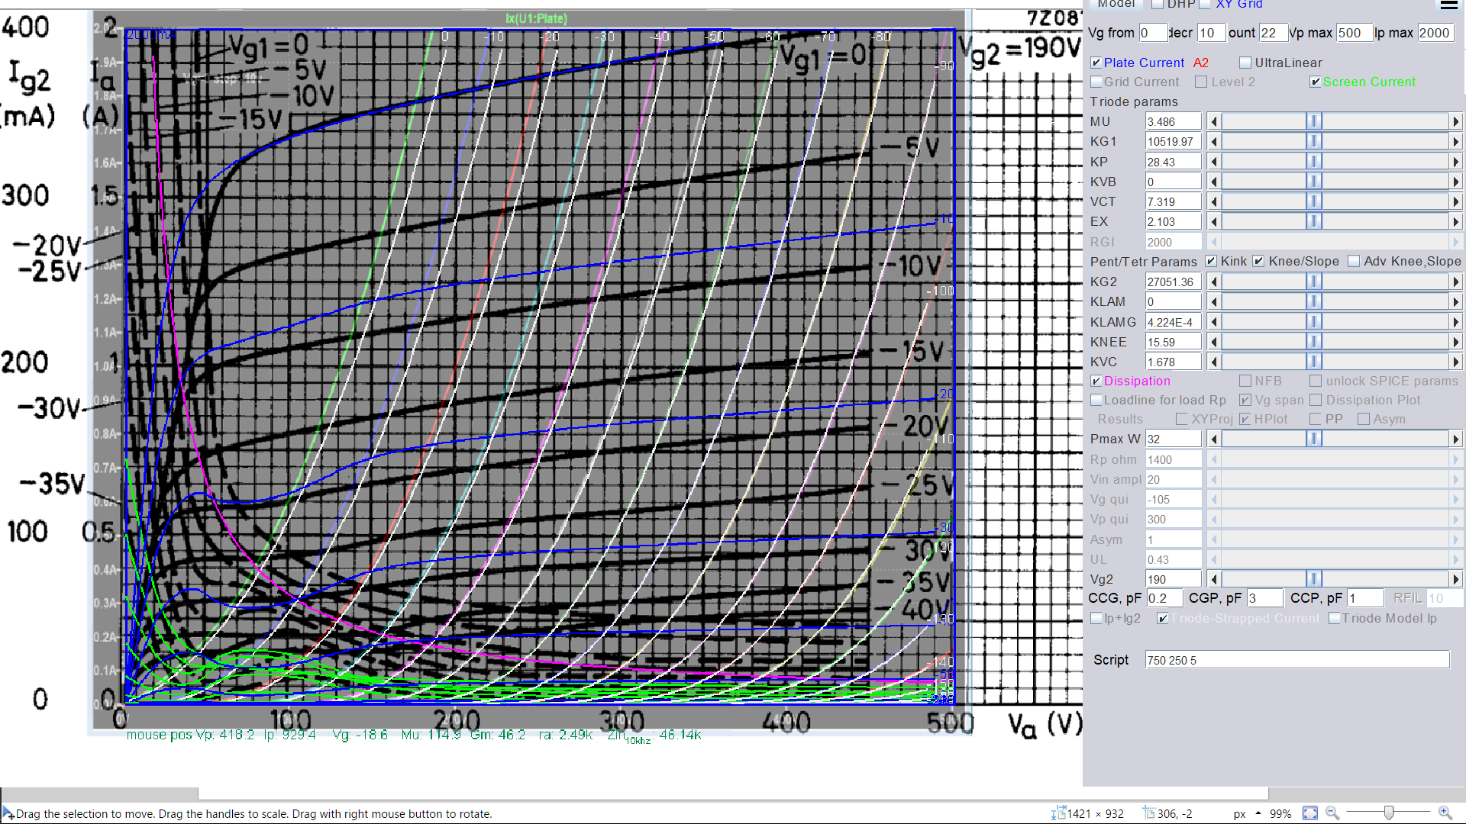Click the red A2 label
Image resolution: width=1466 pixels, height=824 pixels.
tap(1201, 63)
